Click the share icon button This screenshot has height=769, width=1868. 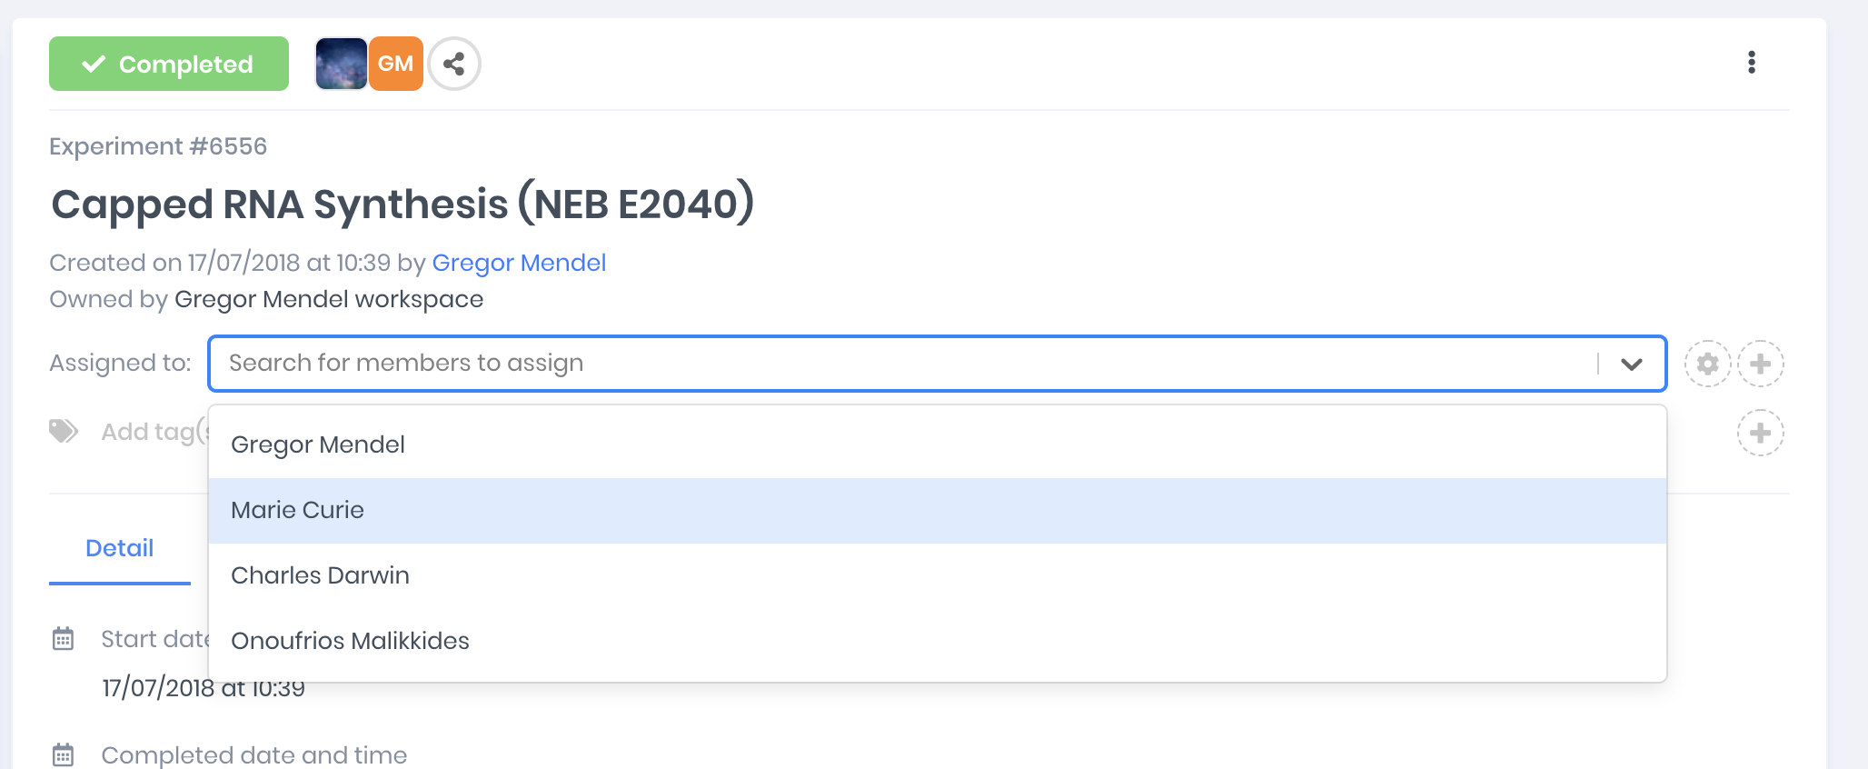coord(454,64)
